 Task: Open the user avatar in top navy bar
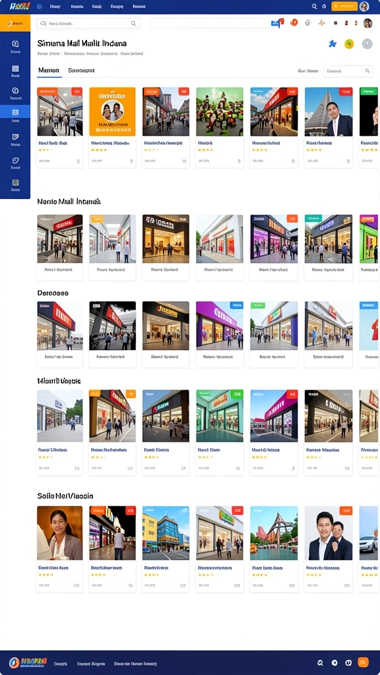(364, 7)
